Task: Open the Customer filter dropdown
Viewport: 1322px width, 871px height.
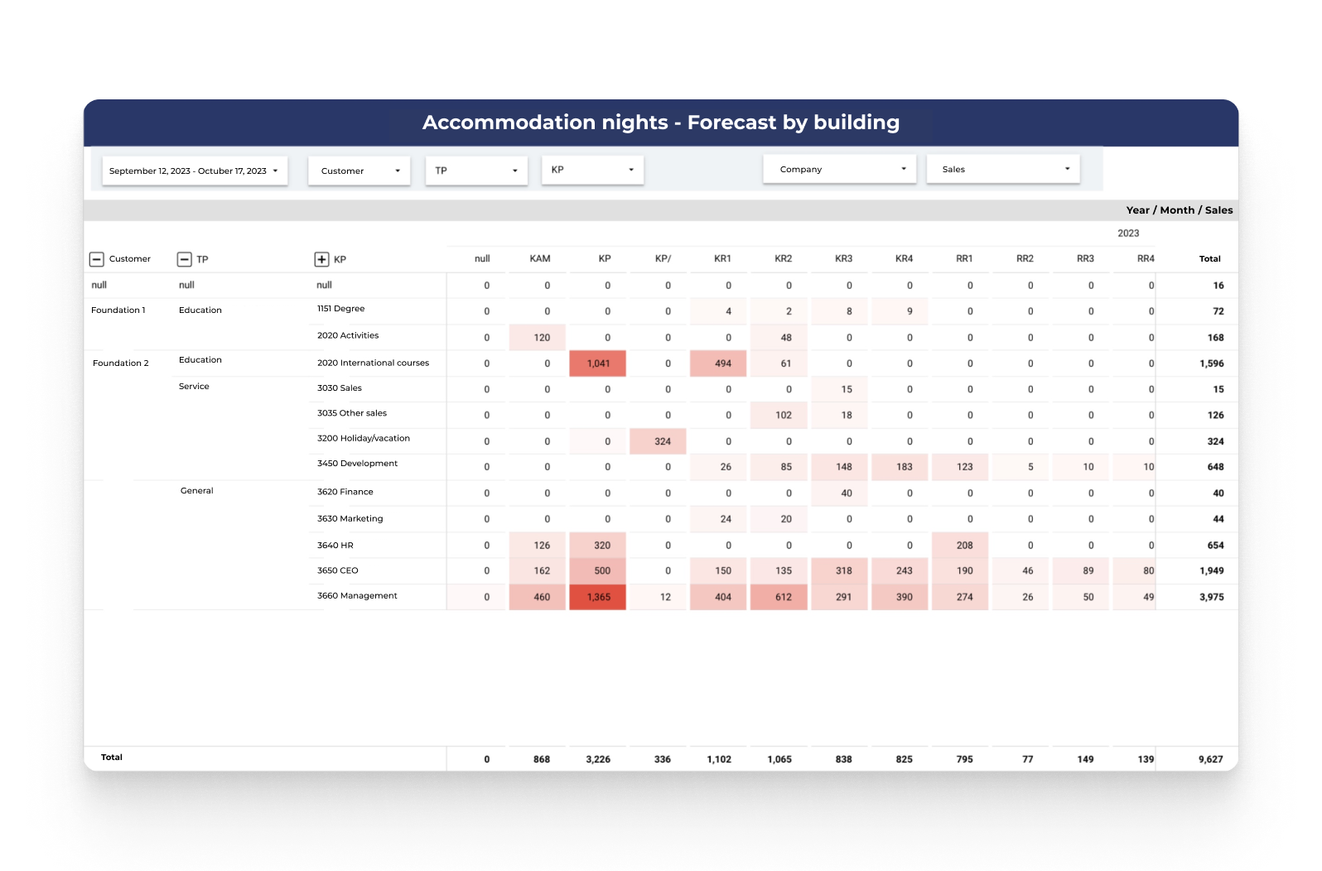Action: coord(359,171)
